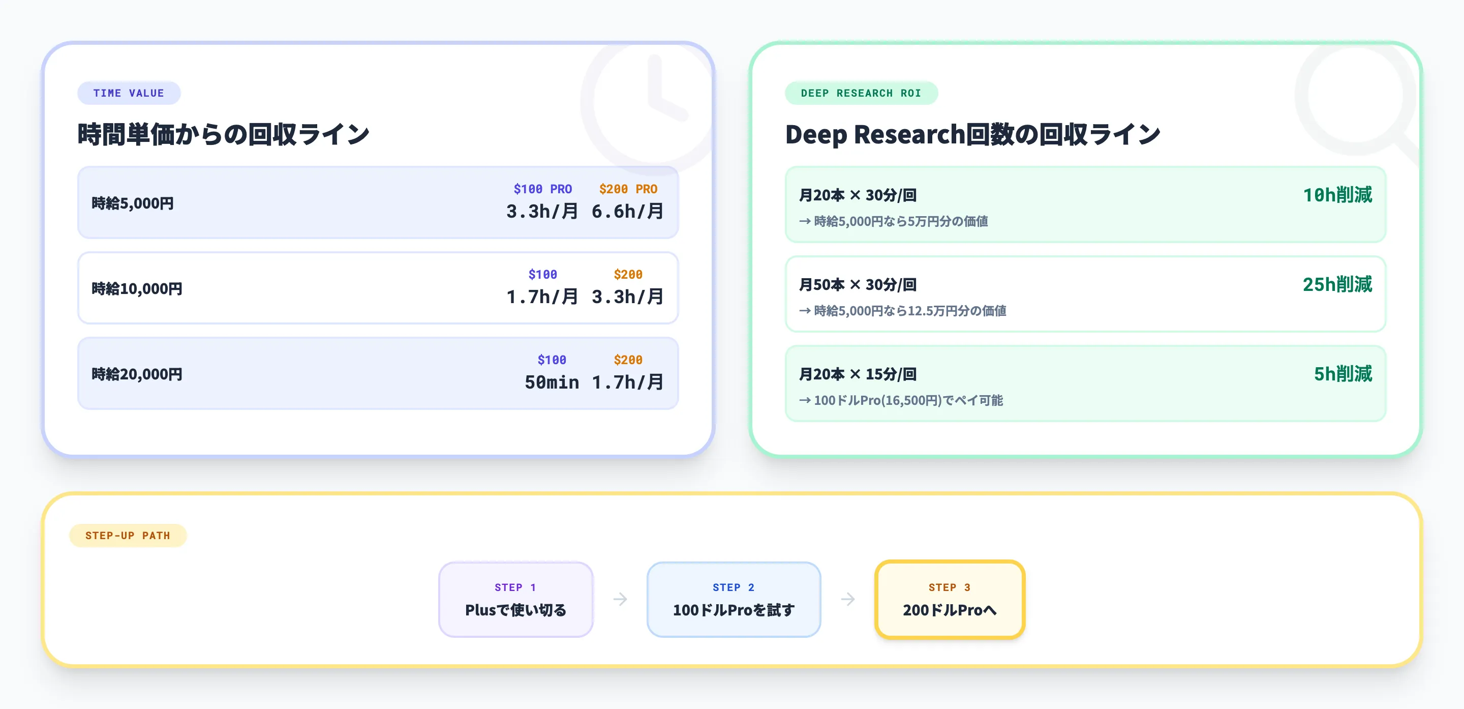1464x709 pixels.
Task: Click the 3.3h/月 value in 時給5,000円 row
Action: point(542,212)
